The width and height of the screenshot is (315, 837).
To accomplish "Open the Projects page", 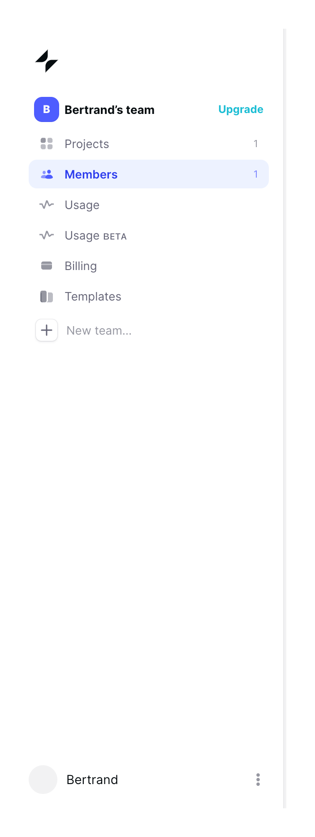I will 87,144.
